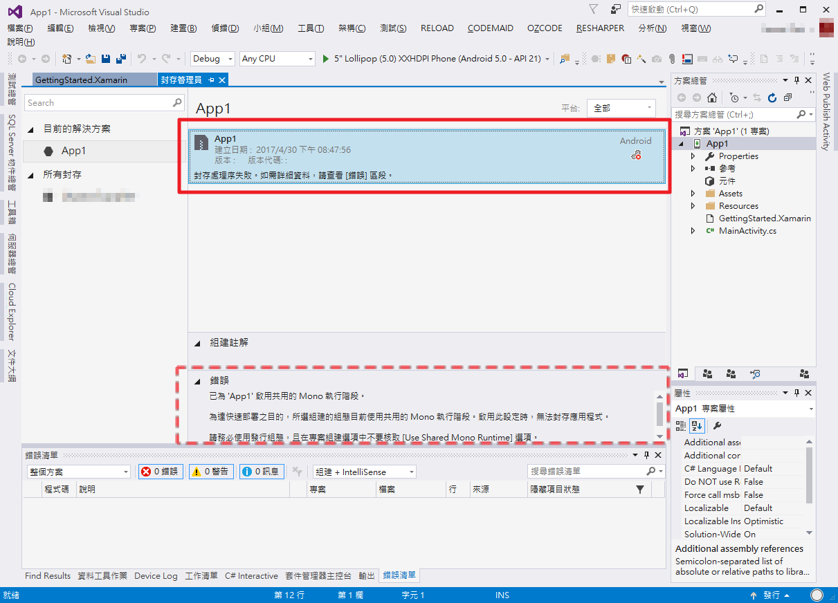
Task: Expand the Assets folder node
Action: tap(693, 194)
